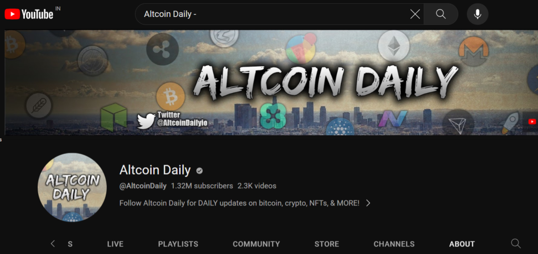538x254 pixels.
Task: Select the STORE tab
Action: 327,244
